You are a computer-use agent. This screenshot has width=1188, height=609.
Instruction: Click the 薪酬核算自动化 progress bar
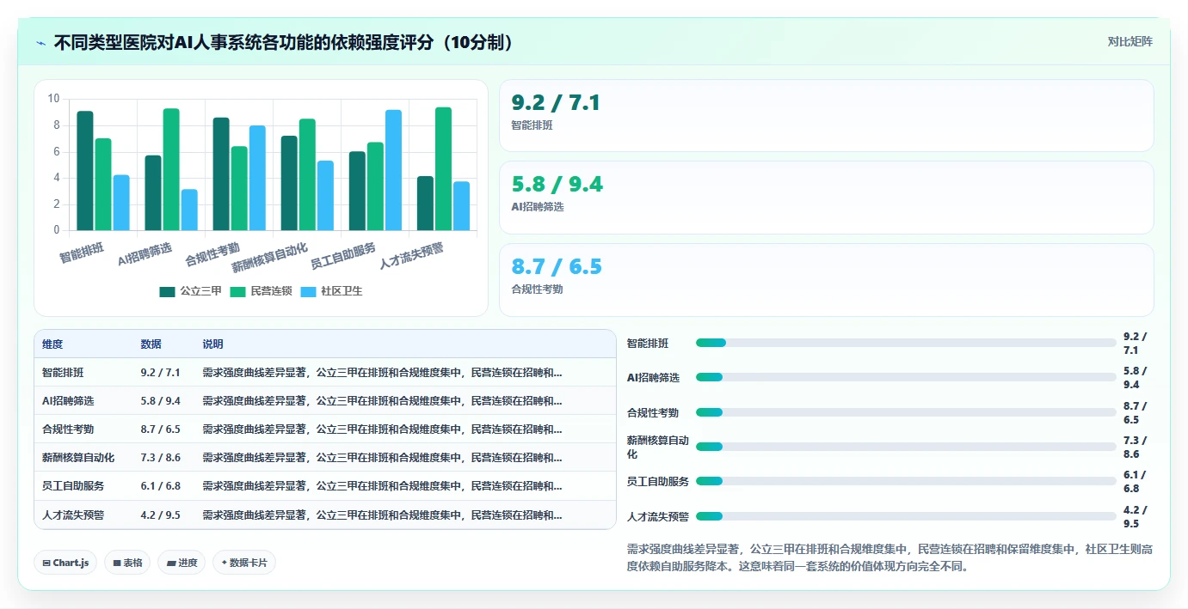906,447
